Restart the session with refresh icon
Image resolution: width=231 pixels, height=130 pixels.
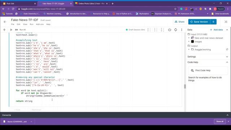pos(176,30)
